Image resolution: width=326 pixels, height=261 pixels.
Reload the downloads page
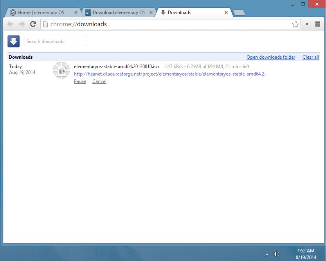coord(33,24)
